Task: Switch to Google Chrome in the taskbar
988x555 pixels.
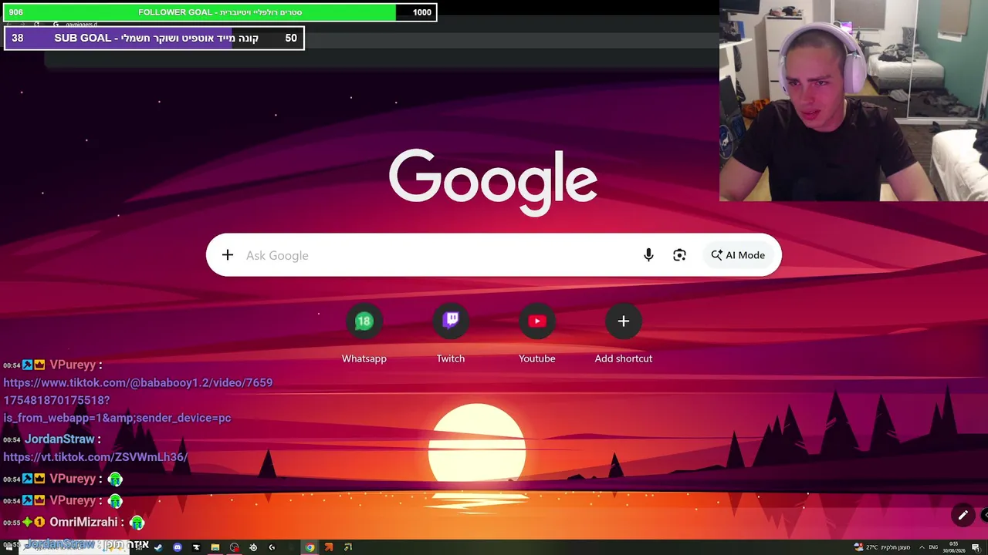Action: click(x=310, y=547)
